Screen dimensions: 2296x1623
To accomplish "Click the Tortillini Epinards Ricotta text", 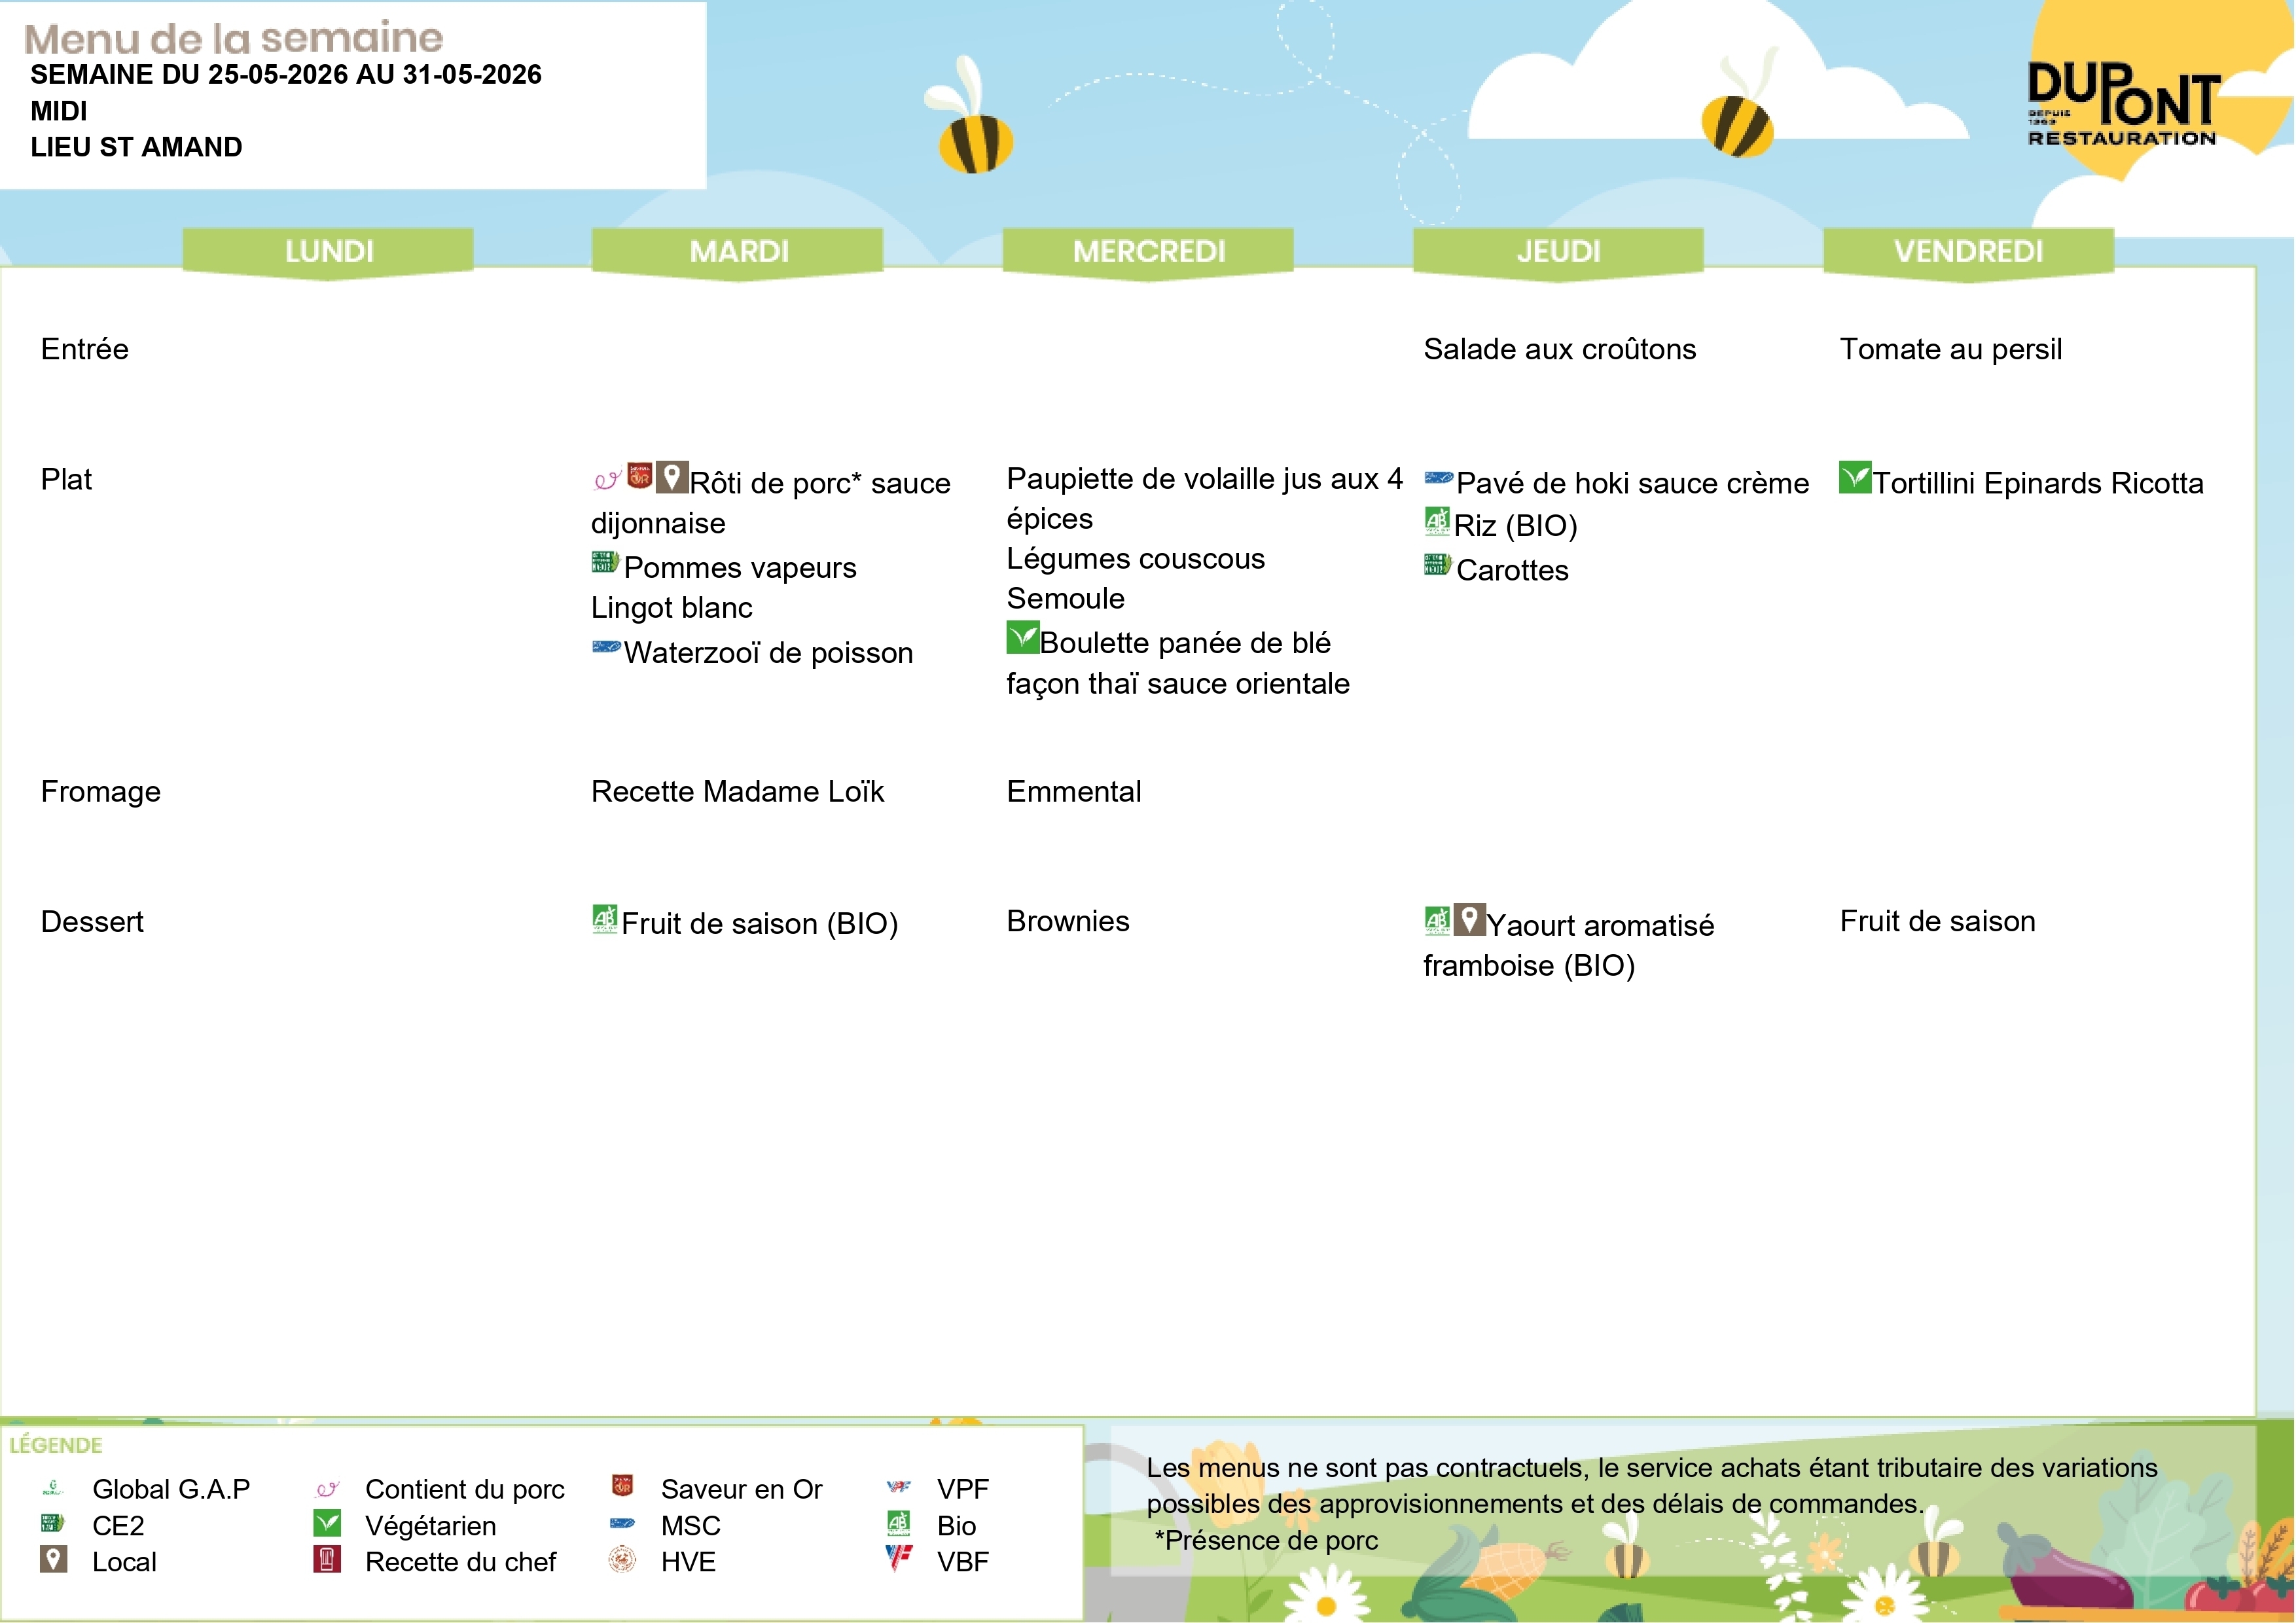I will [x=2038, y=484].
